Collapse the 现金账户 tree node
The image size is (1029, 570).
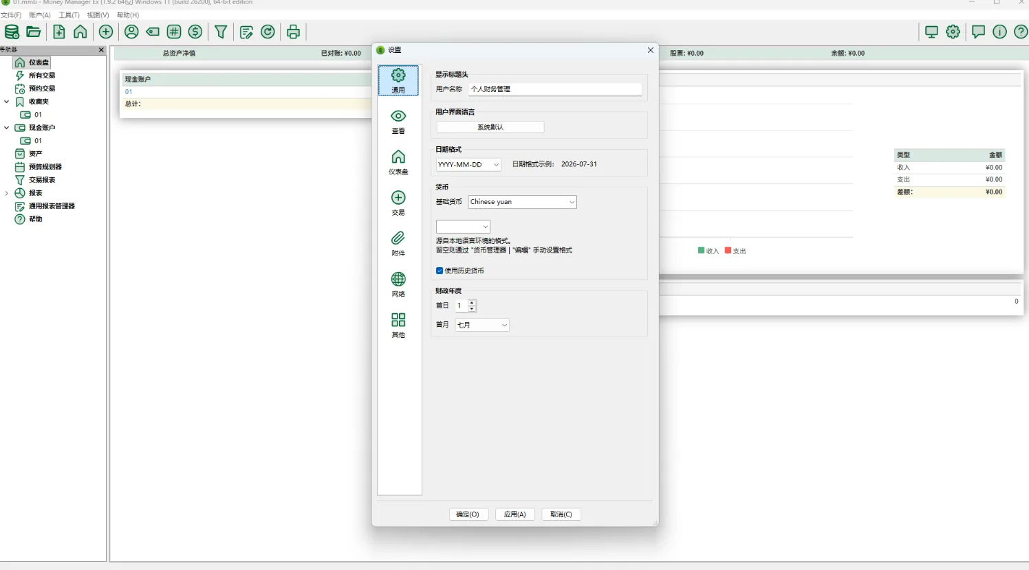pos(7,128)
